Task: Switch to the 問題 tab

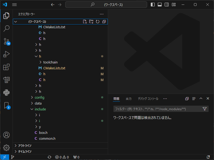Action: pyautogui.click(x=116, y=99)
